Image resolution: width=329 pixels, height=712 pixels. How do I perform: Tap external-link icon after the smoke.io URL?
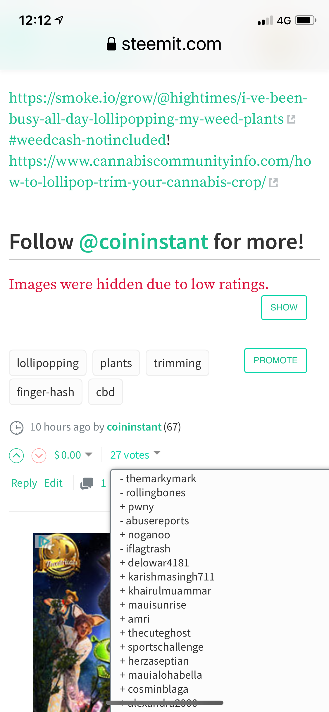[291, 119]
